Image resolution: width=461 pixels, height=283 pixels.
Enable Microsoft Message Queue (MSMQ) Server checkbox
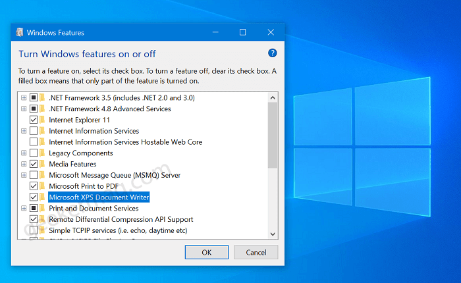pyautogui.click(x=34, y=175)
